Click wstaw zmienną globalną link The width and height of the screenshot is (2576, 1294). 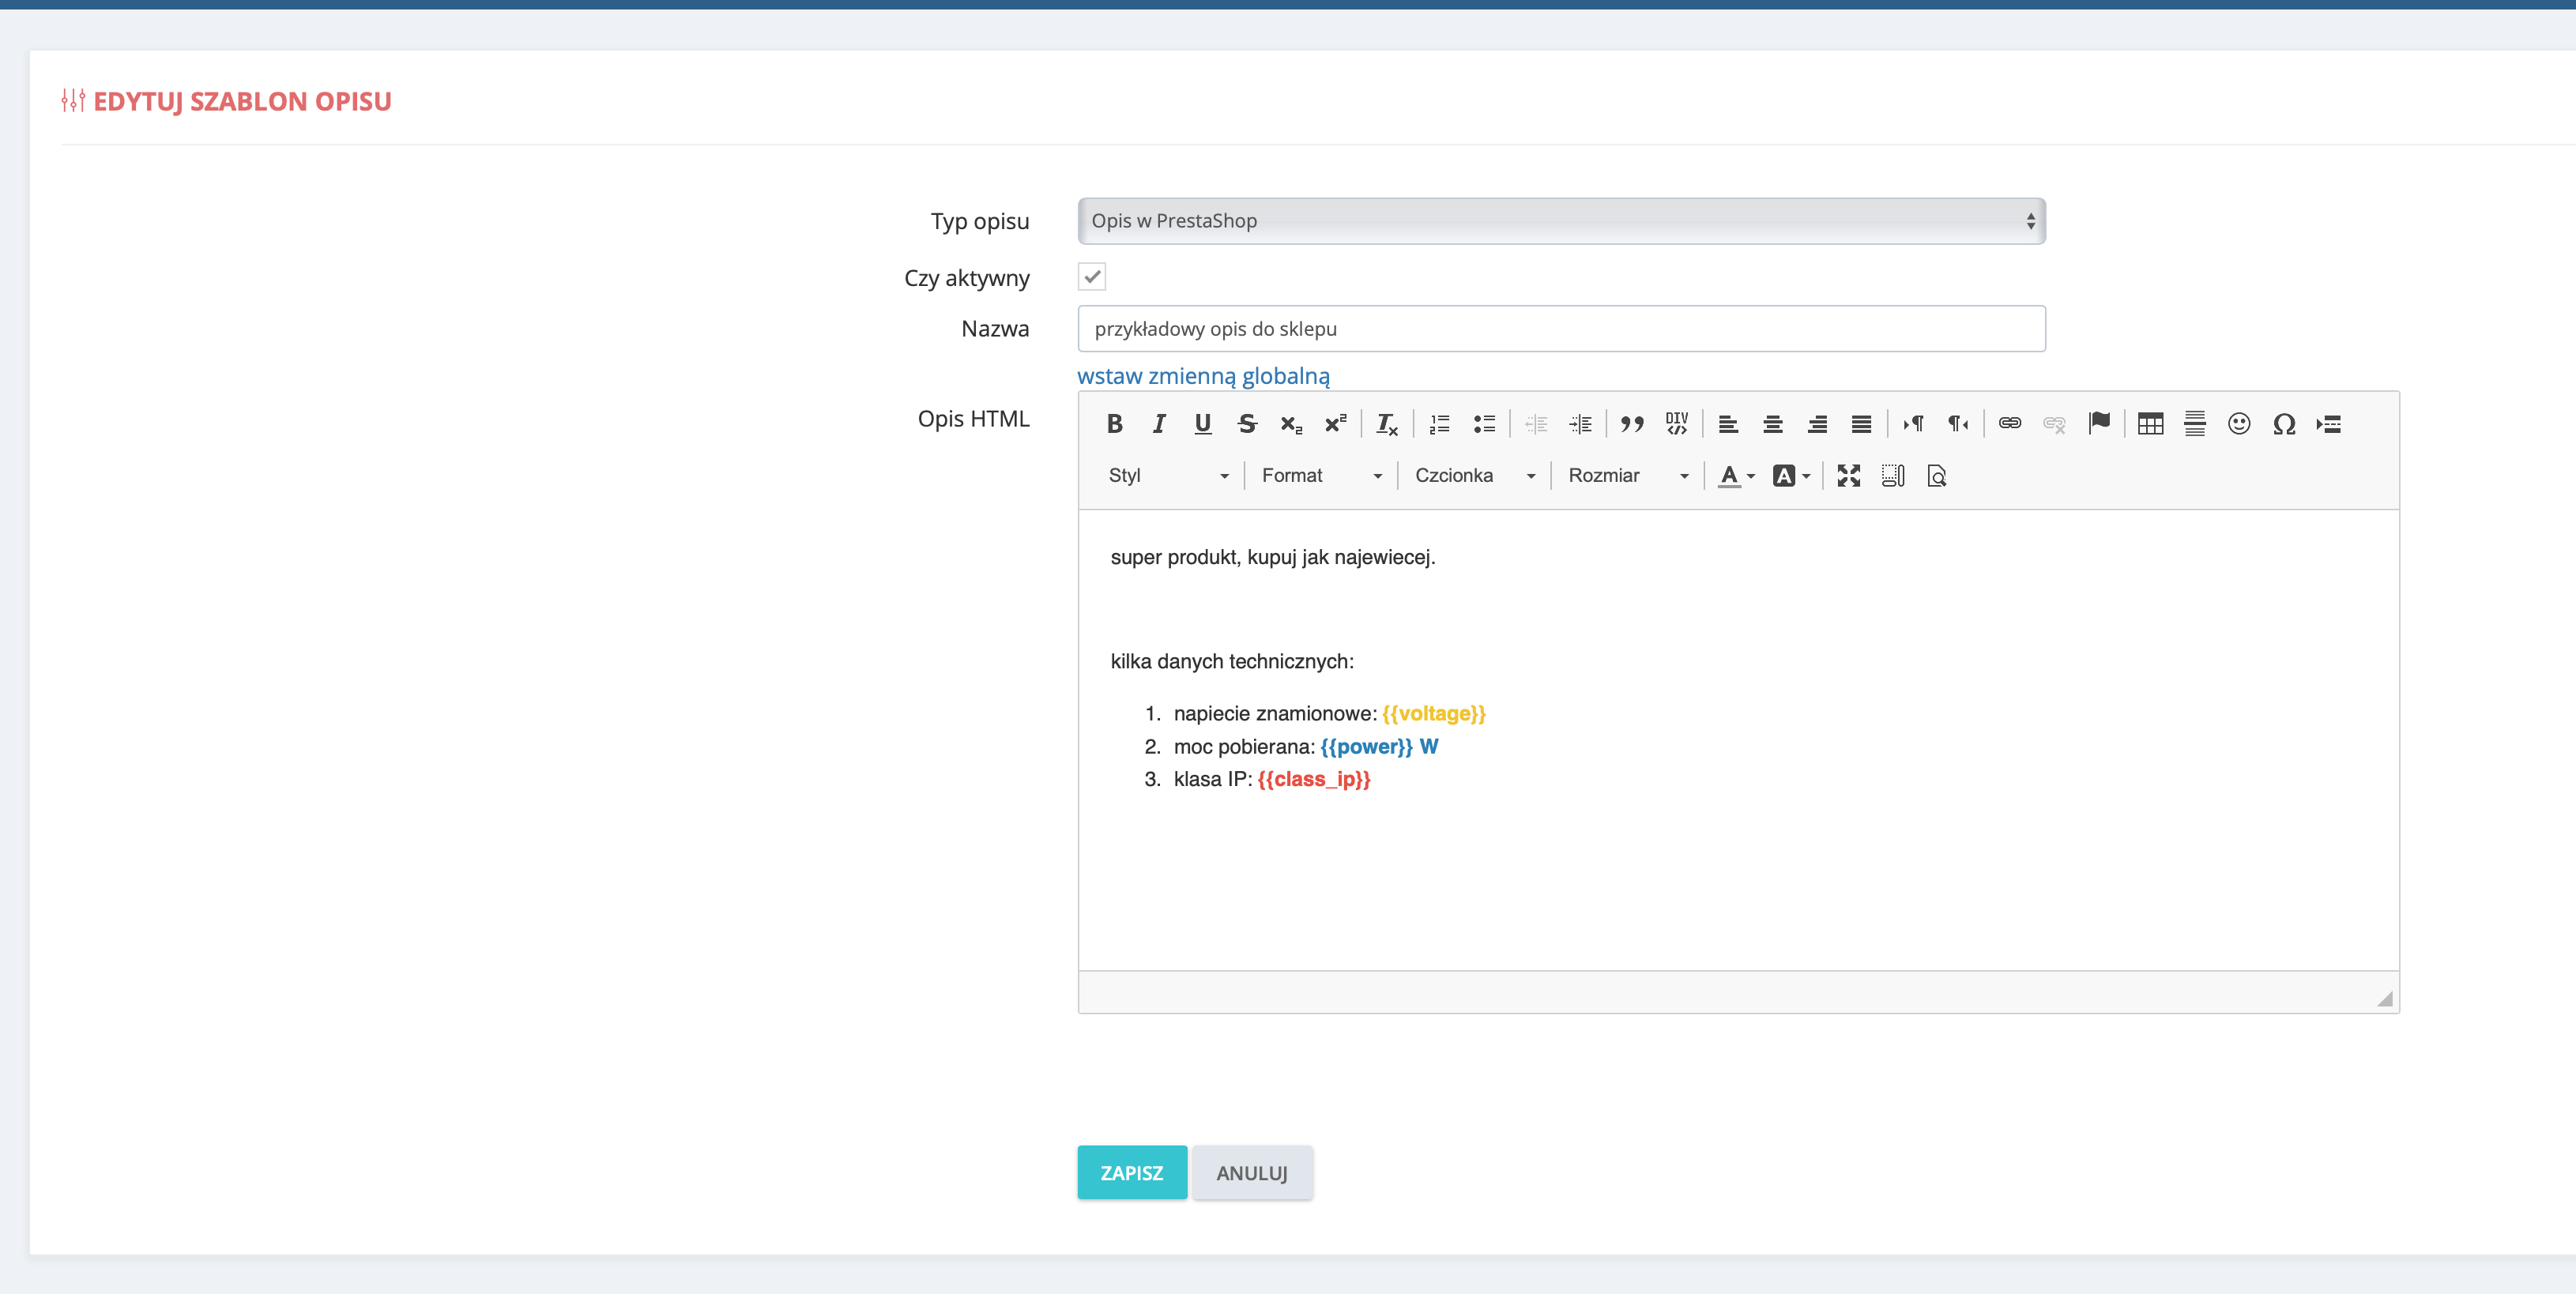coord(1203,376)
